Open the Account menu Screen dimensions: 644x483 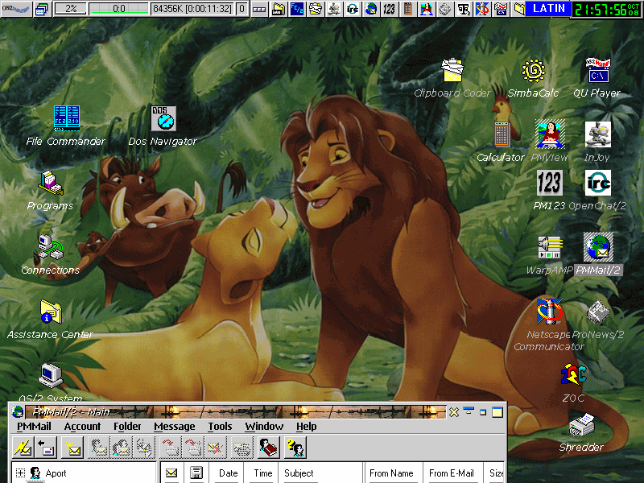[82, 427]
